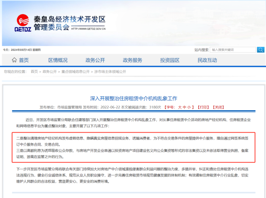Viewport: 266px width, 198px height.
Task: Select the 投资园区 navigation item
Action: (x=170, y=60)
